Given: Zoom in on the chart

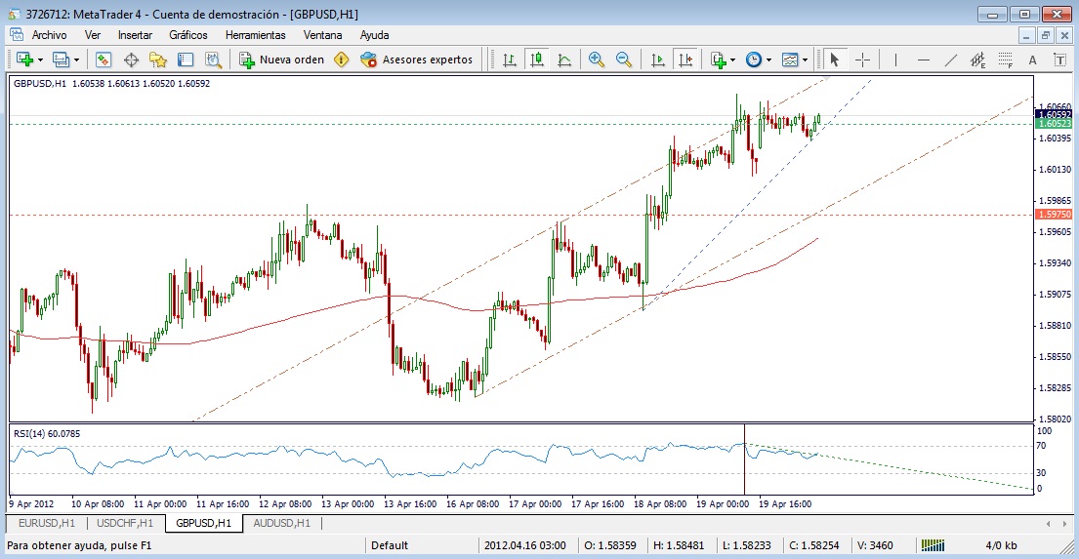Looking at the screenshot, I should (597, 60).
